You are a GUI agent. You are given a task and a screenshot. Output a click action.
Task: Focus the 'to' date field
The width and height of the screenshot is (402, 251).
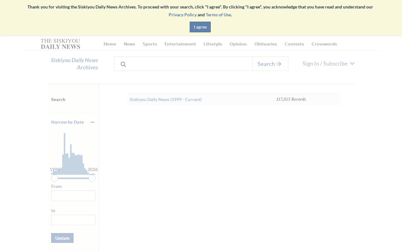coord(73,220)
